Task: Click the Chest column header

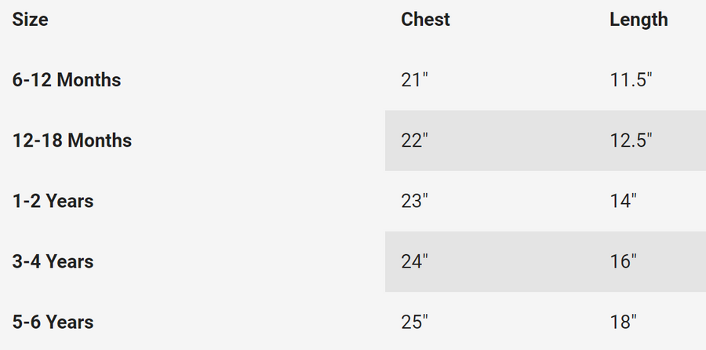Action: point(425,20)
